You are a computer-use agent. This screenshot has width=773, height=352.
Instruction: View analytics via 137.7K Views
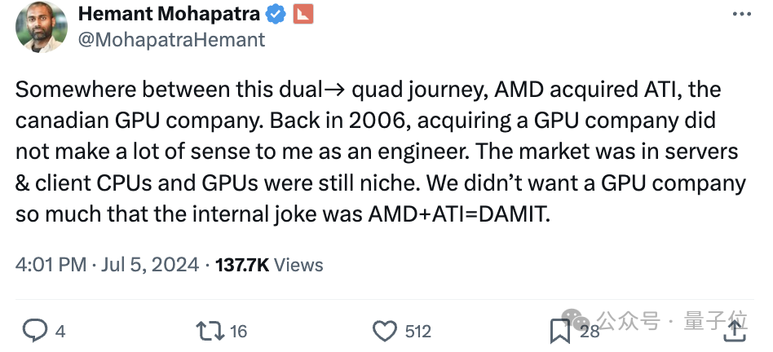tap(269, 265)
